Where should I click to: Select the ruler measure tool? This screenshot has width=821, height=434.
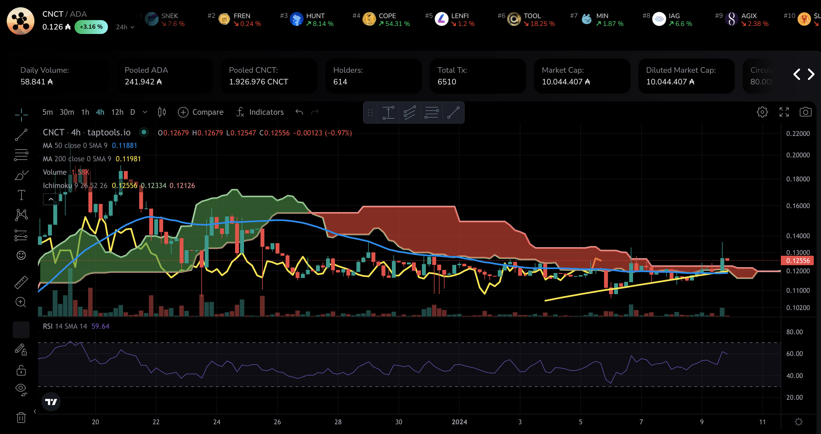pos(21,282)
